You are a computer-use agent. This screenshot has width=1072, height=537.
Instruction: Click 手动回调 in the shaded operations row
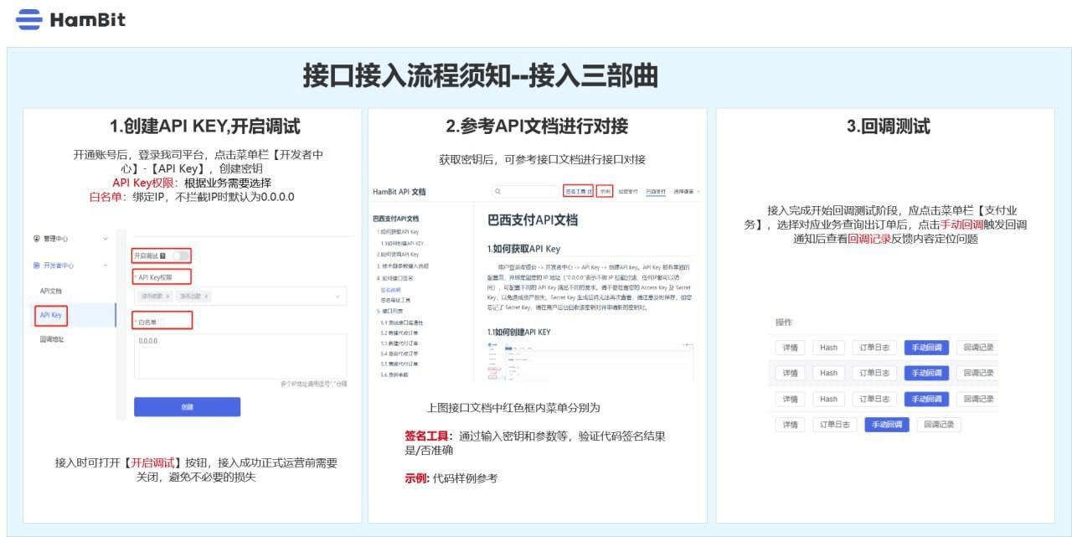926,373
